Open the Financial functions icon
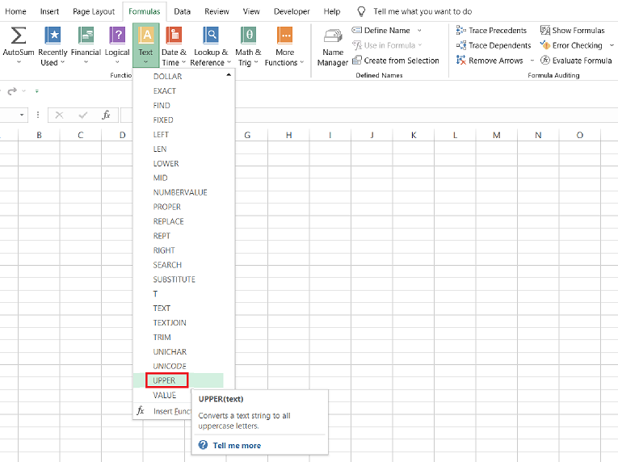 [86, 36]
